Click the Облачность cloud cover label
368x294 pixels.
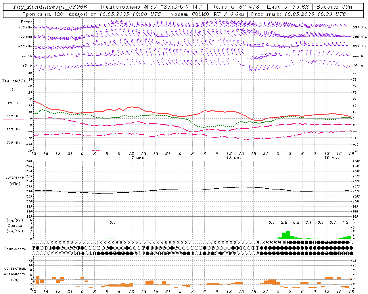click(x=15, y=249)
